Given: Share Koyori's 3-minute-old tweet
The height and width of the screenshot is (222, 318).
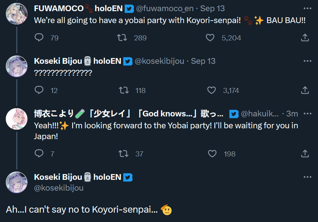Looking at the screenshot, I should 305,154.
